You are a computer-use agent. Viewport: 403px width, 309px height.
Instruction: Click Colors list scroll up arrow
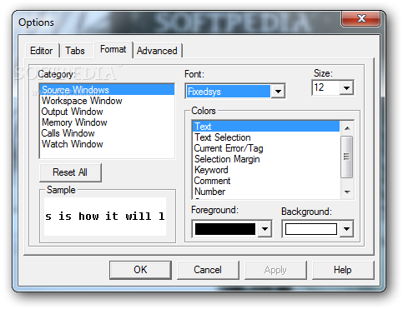pos(347,128)
